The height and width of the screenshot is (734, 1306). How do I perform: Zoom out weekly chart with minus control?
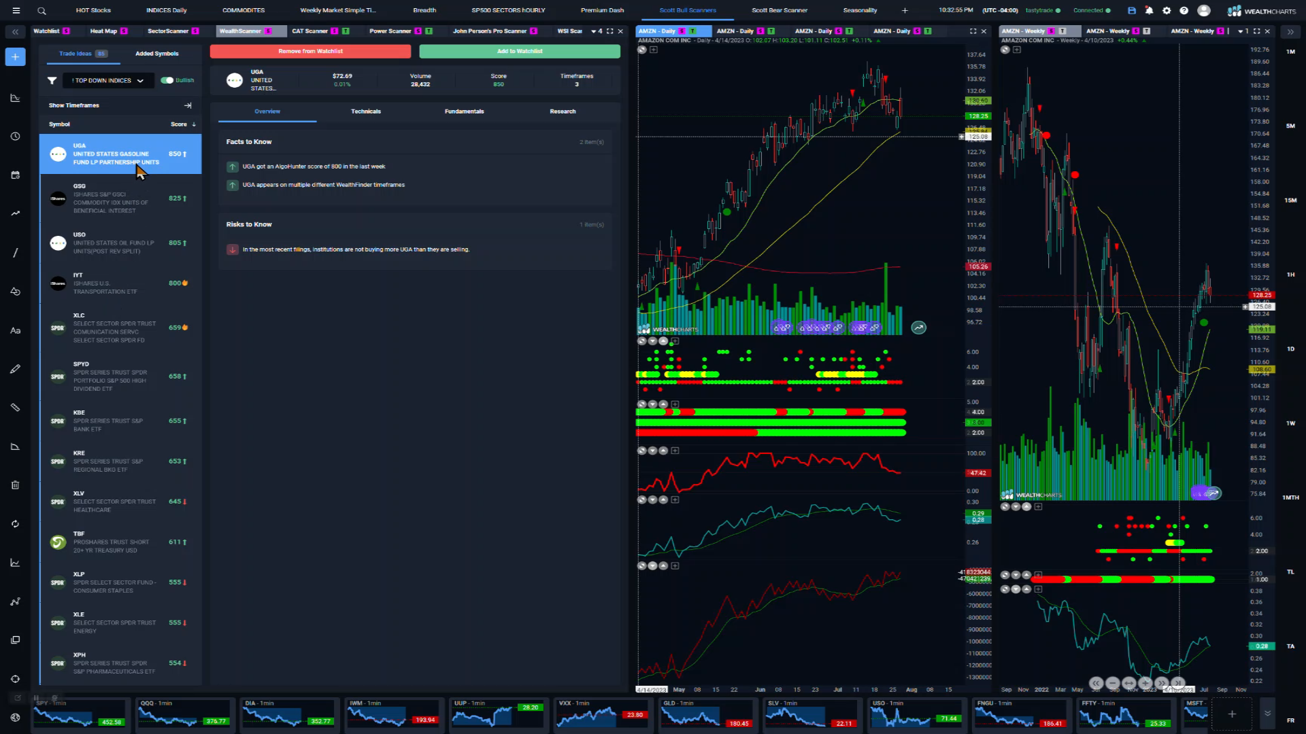[x=1113, y=683]
